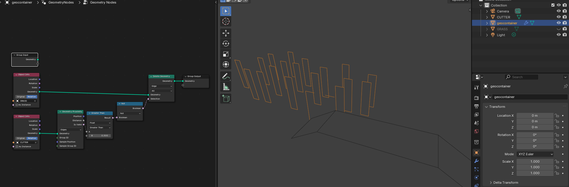Set CUTTER Object Info to Original
Viewport: 569px width, 187px height.
pos(21,138)
